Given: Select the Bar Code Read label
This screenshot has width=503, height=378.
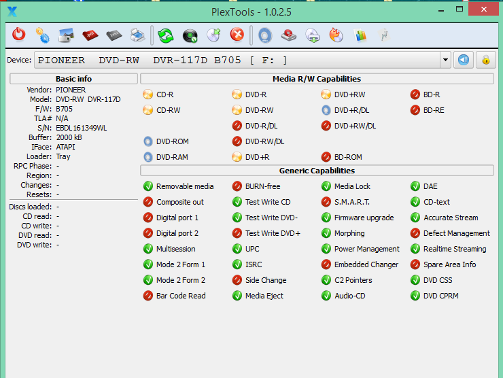Looking at the screenshot, I should coord(181,296).
